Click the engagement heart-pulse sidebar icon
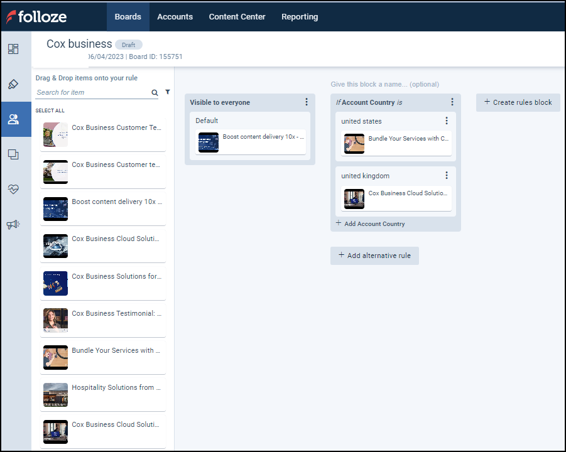Image resolution: width=566 pixels, height=452 pixels. coord(13,189)
